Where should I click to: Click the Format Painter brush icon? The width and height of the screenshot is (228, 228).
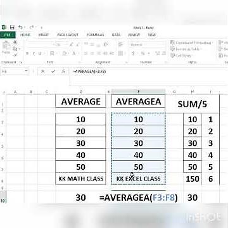pos(15,55)
